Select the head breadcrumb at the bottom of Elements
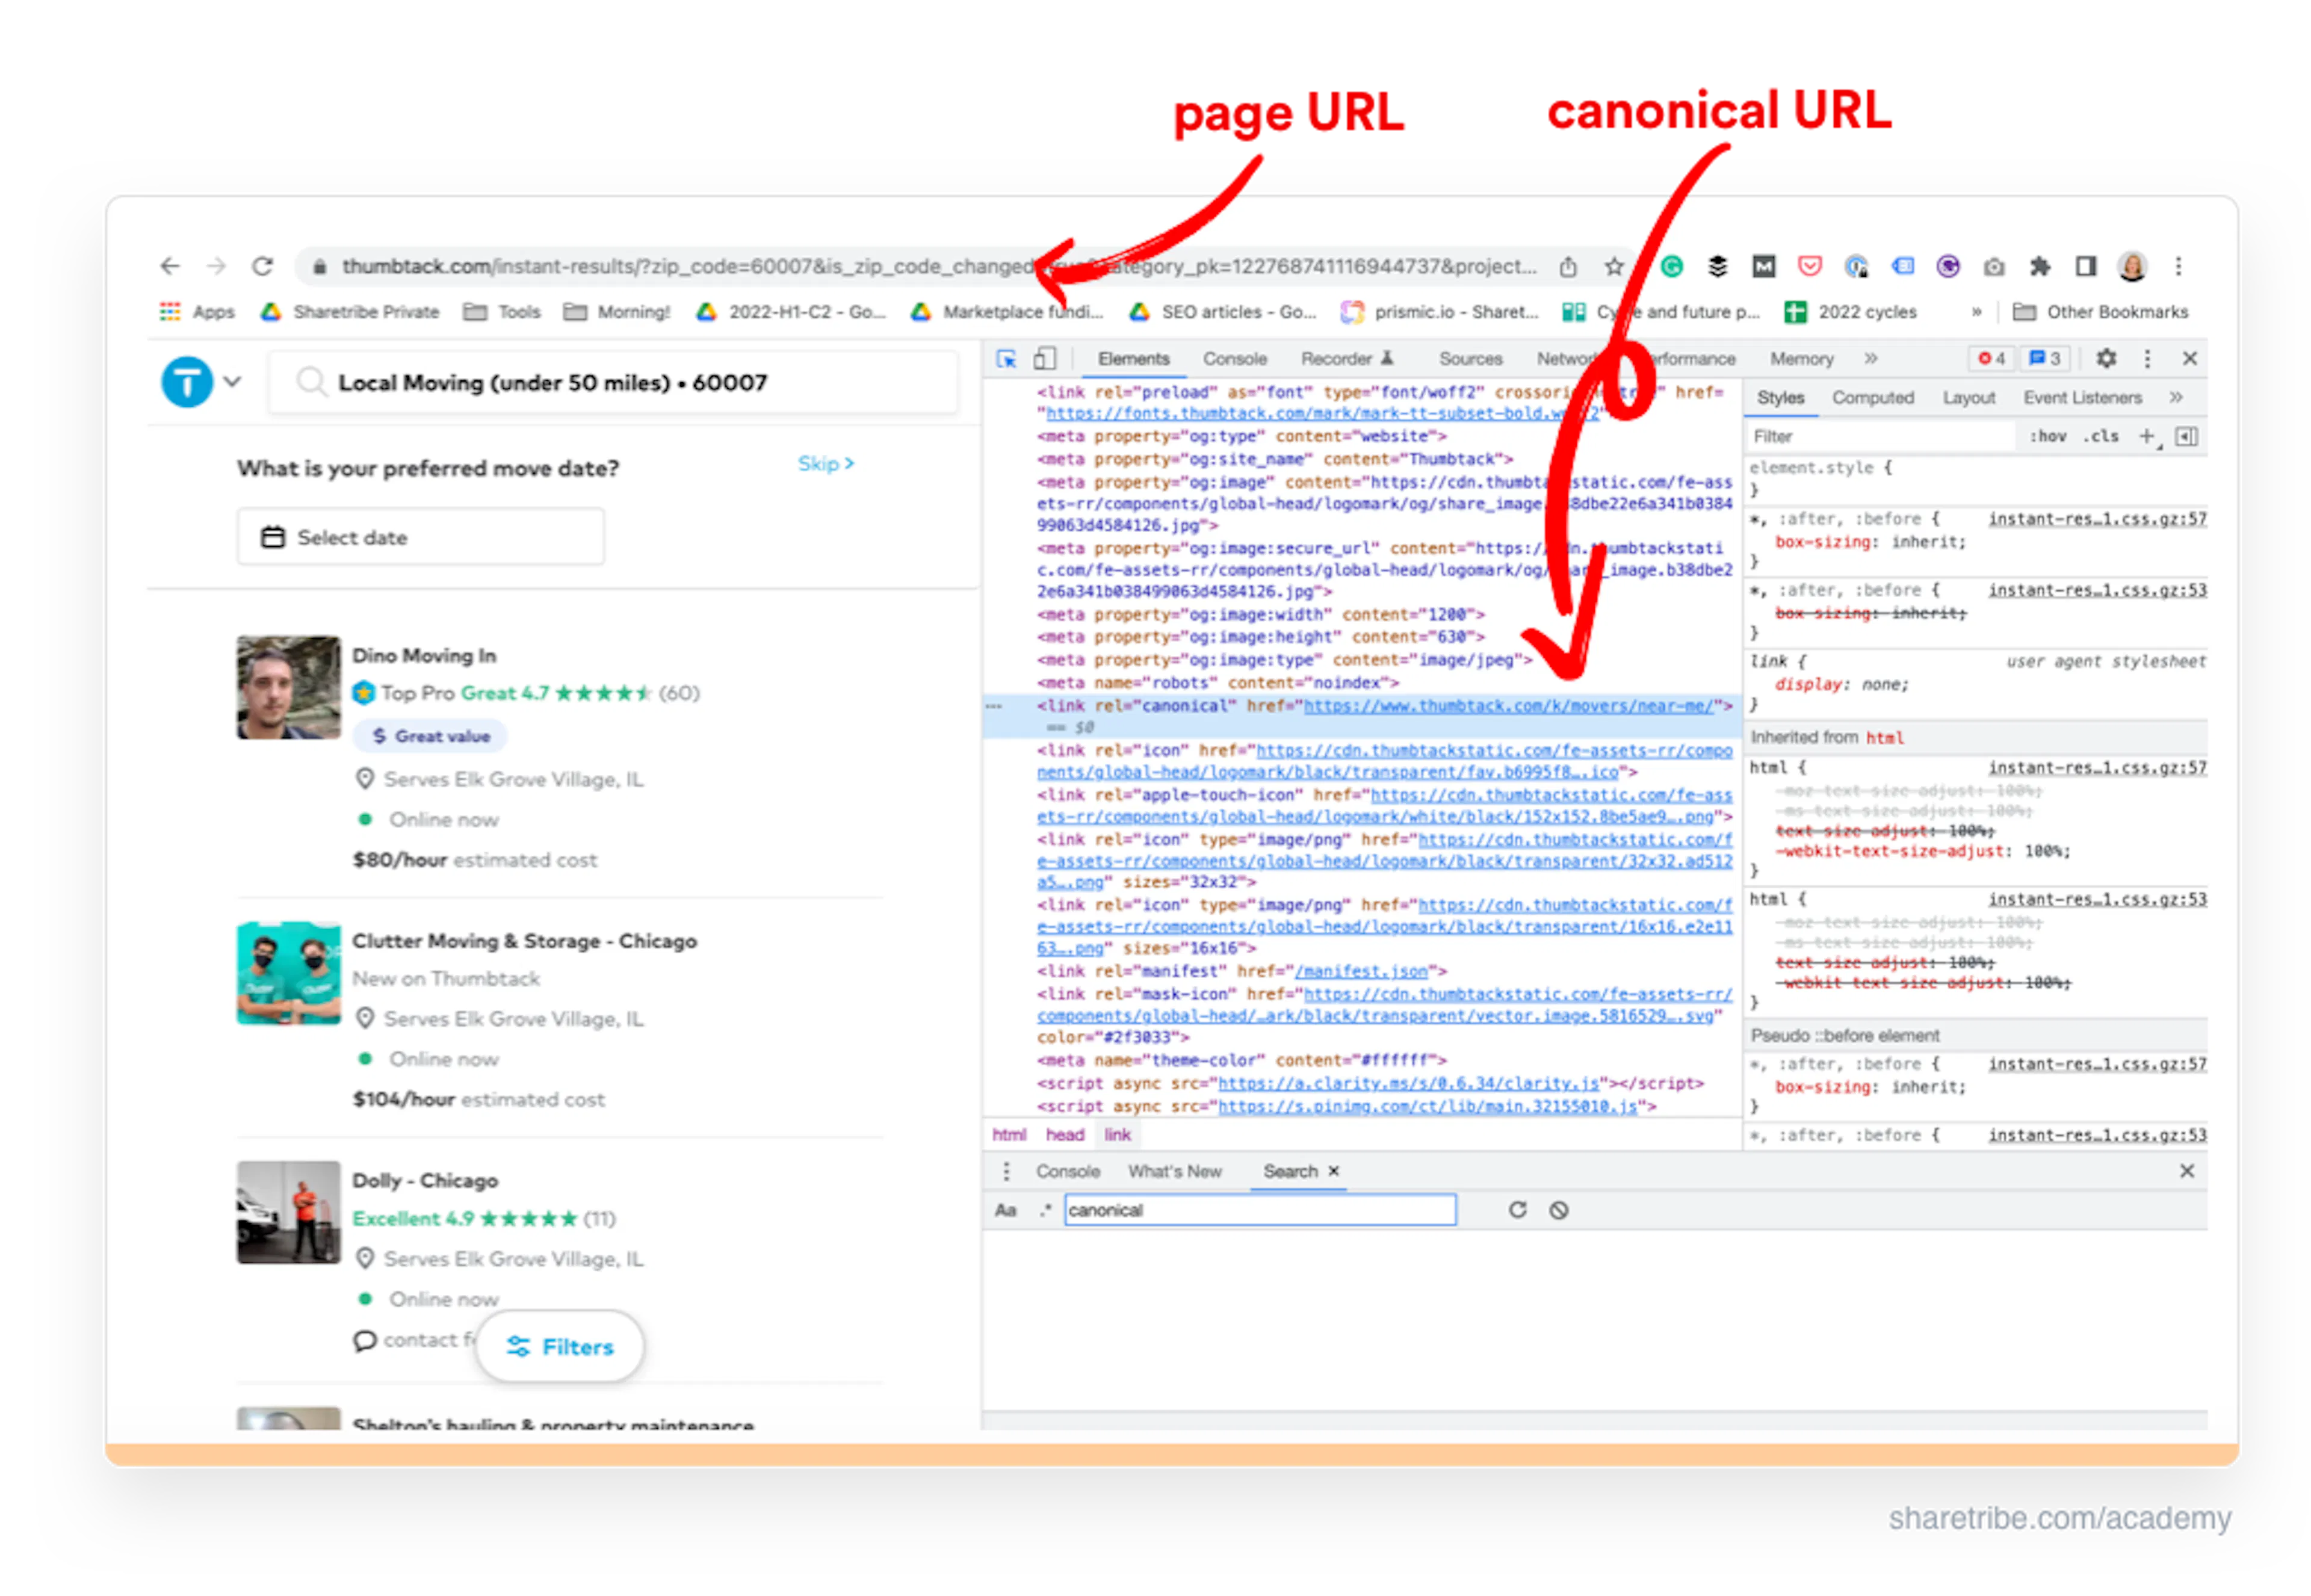 pos(1065,1134)
